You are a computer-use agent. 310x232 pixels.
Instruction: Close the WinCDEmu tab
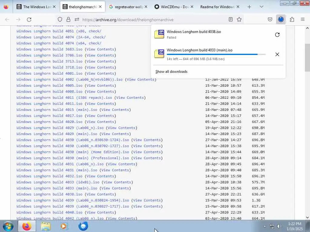[x=192, y=7]
